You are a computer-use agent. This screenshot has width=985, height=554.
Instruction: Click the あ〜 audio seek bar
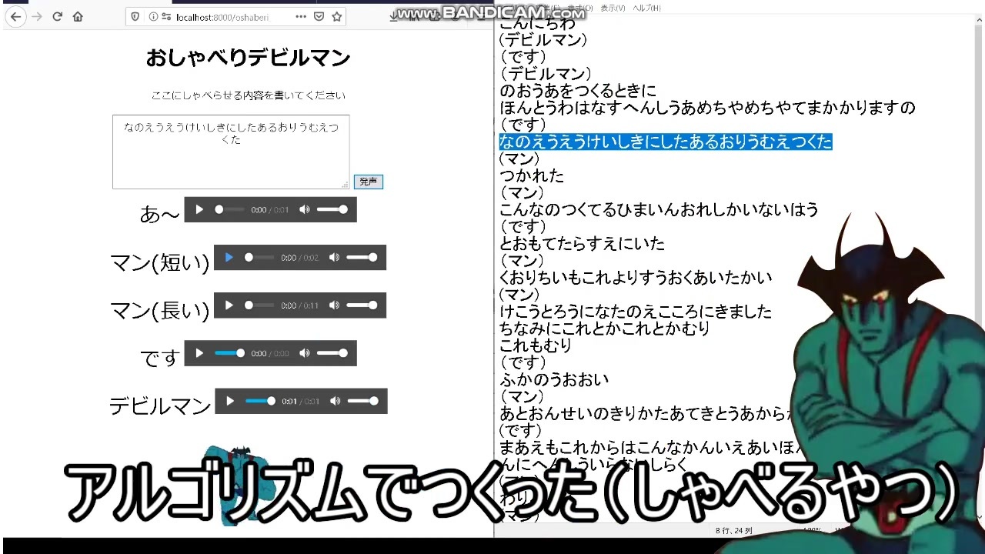[229, 209]
